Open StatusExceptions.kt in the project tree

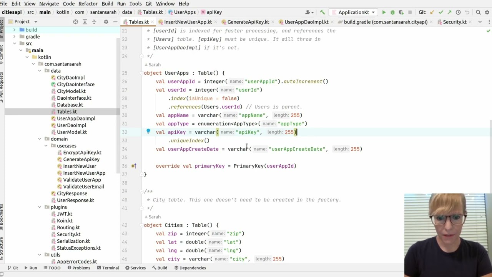click(78, 248)
